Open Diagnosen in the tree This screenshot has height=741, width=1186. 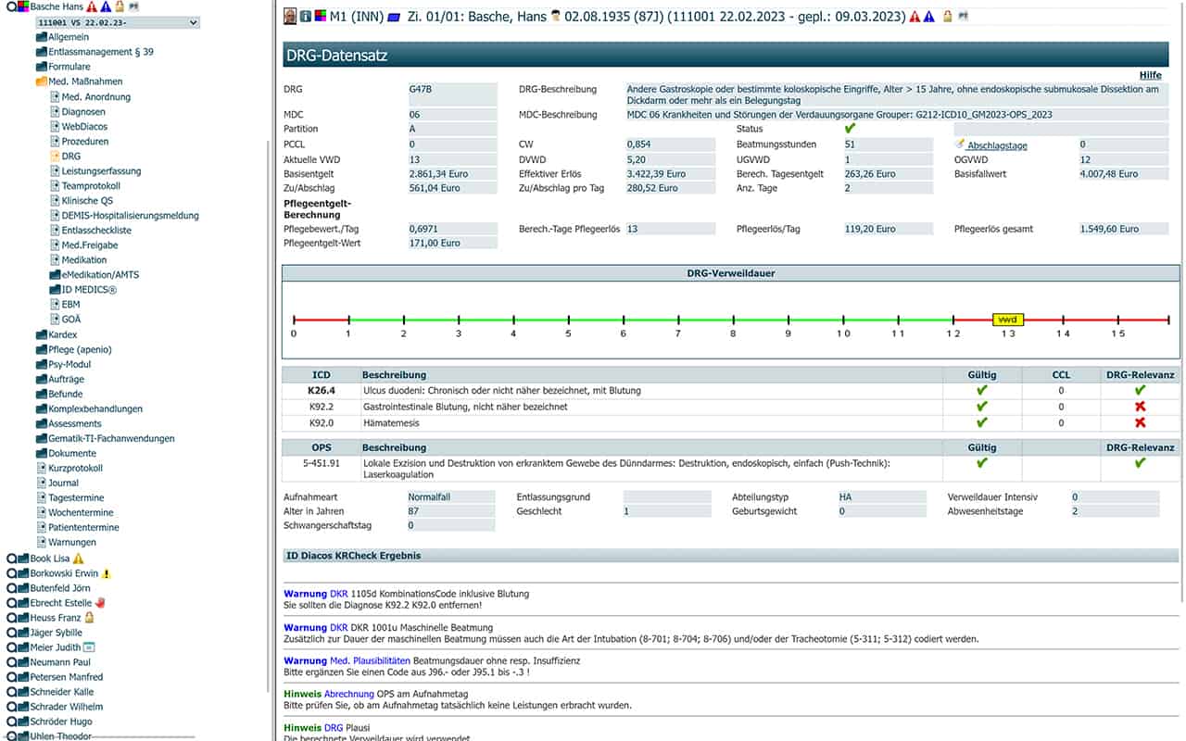pyautogui.click(x=83, y=112)
